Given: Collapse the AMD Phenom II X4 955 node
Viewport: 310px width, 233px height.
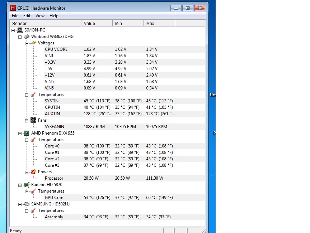Looking at the screenshot, I should (20, 134).
